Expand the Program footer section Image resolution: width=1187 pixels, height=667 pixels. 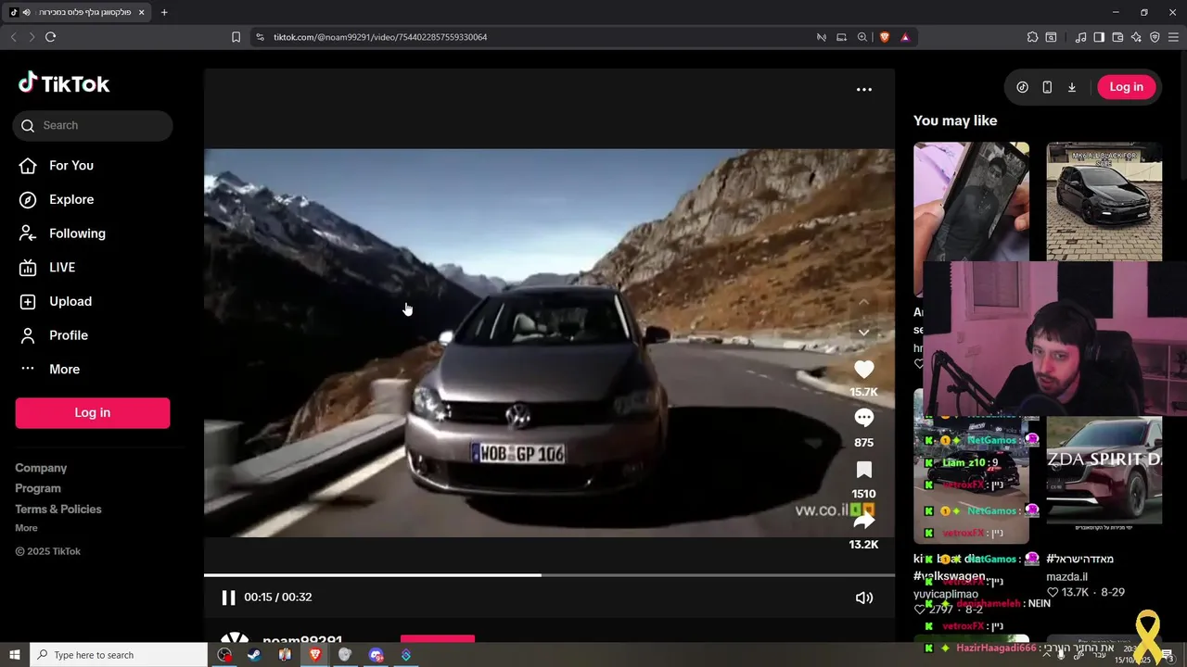click(38, 488)
